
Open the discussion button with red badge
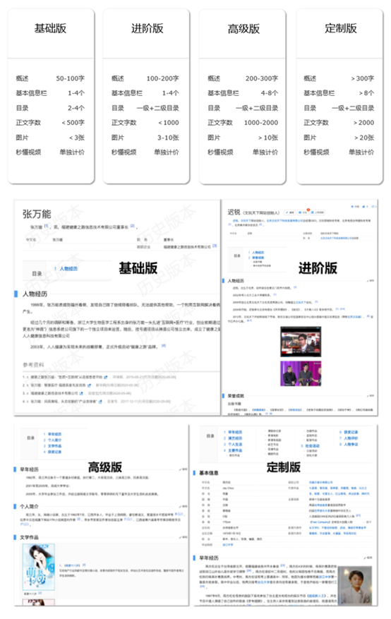[303, 212]
